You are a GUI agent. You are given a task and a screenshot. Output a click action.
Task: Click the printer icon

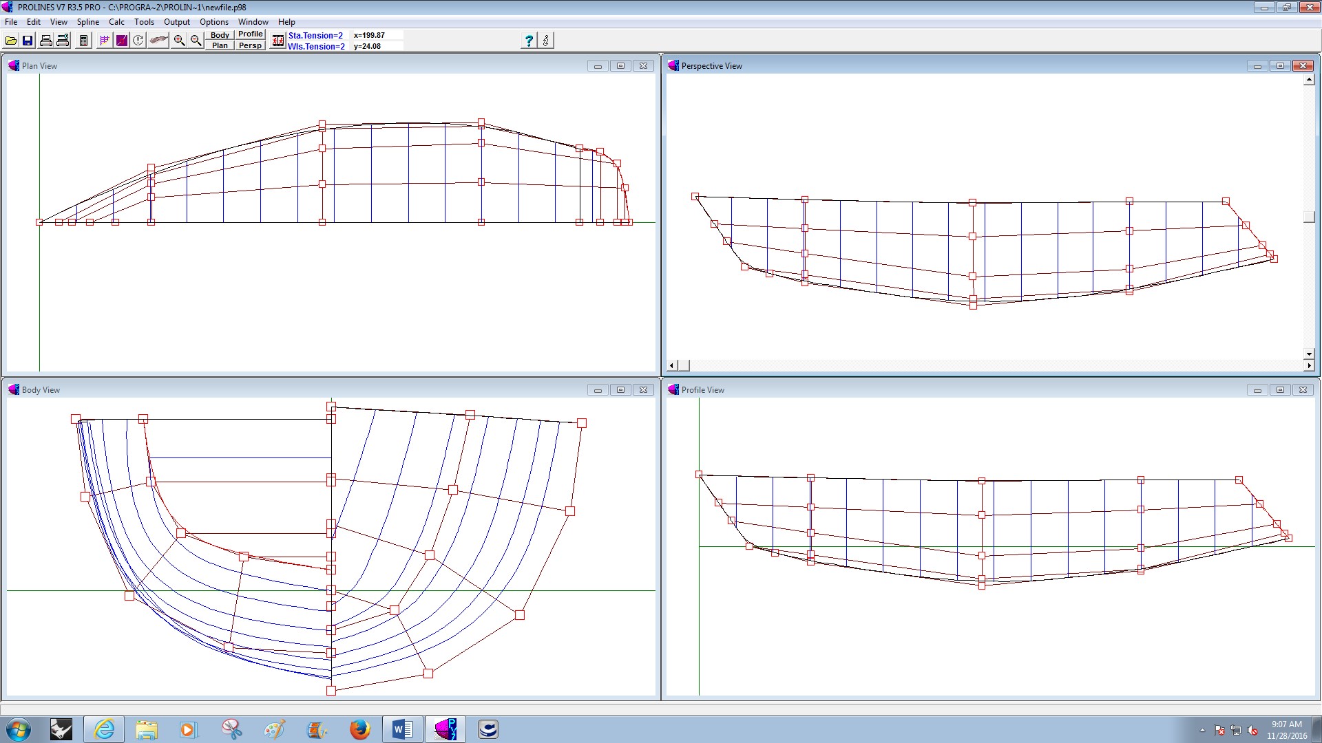45,41
